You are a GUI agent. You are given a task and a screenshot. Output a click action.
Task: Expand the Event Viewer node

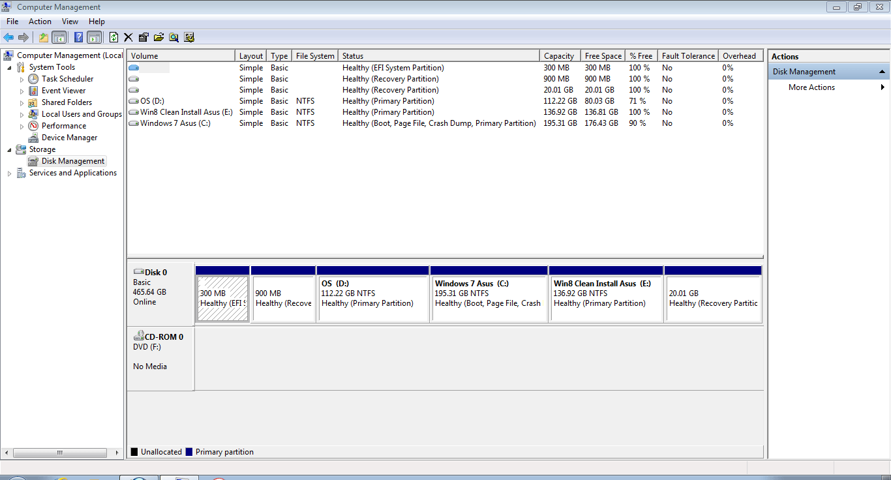coord(22,91)
